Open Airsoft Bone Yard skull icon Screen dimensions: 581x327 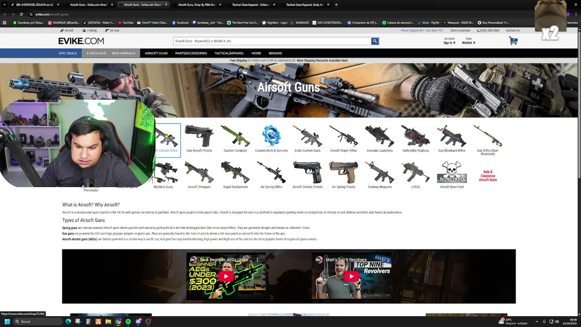point(452,172)
